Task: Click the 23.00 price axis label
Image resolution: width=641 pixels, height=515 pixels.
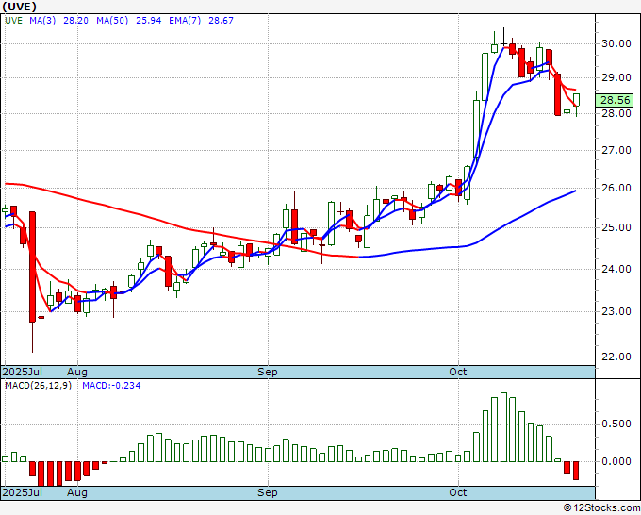Action: 616,311
